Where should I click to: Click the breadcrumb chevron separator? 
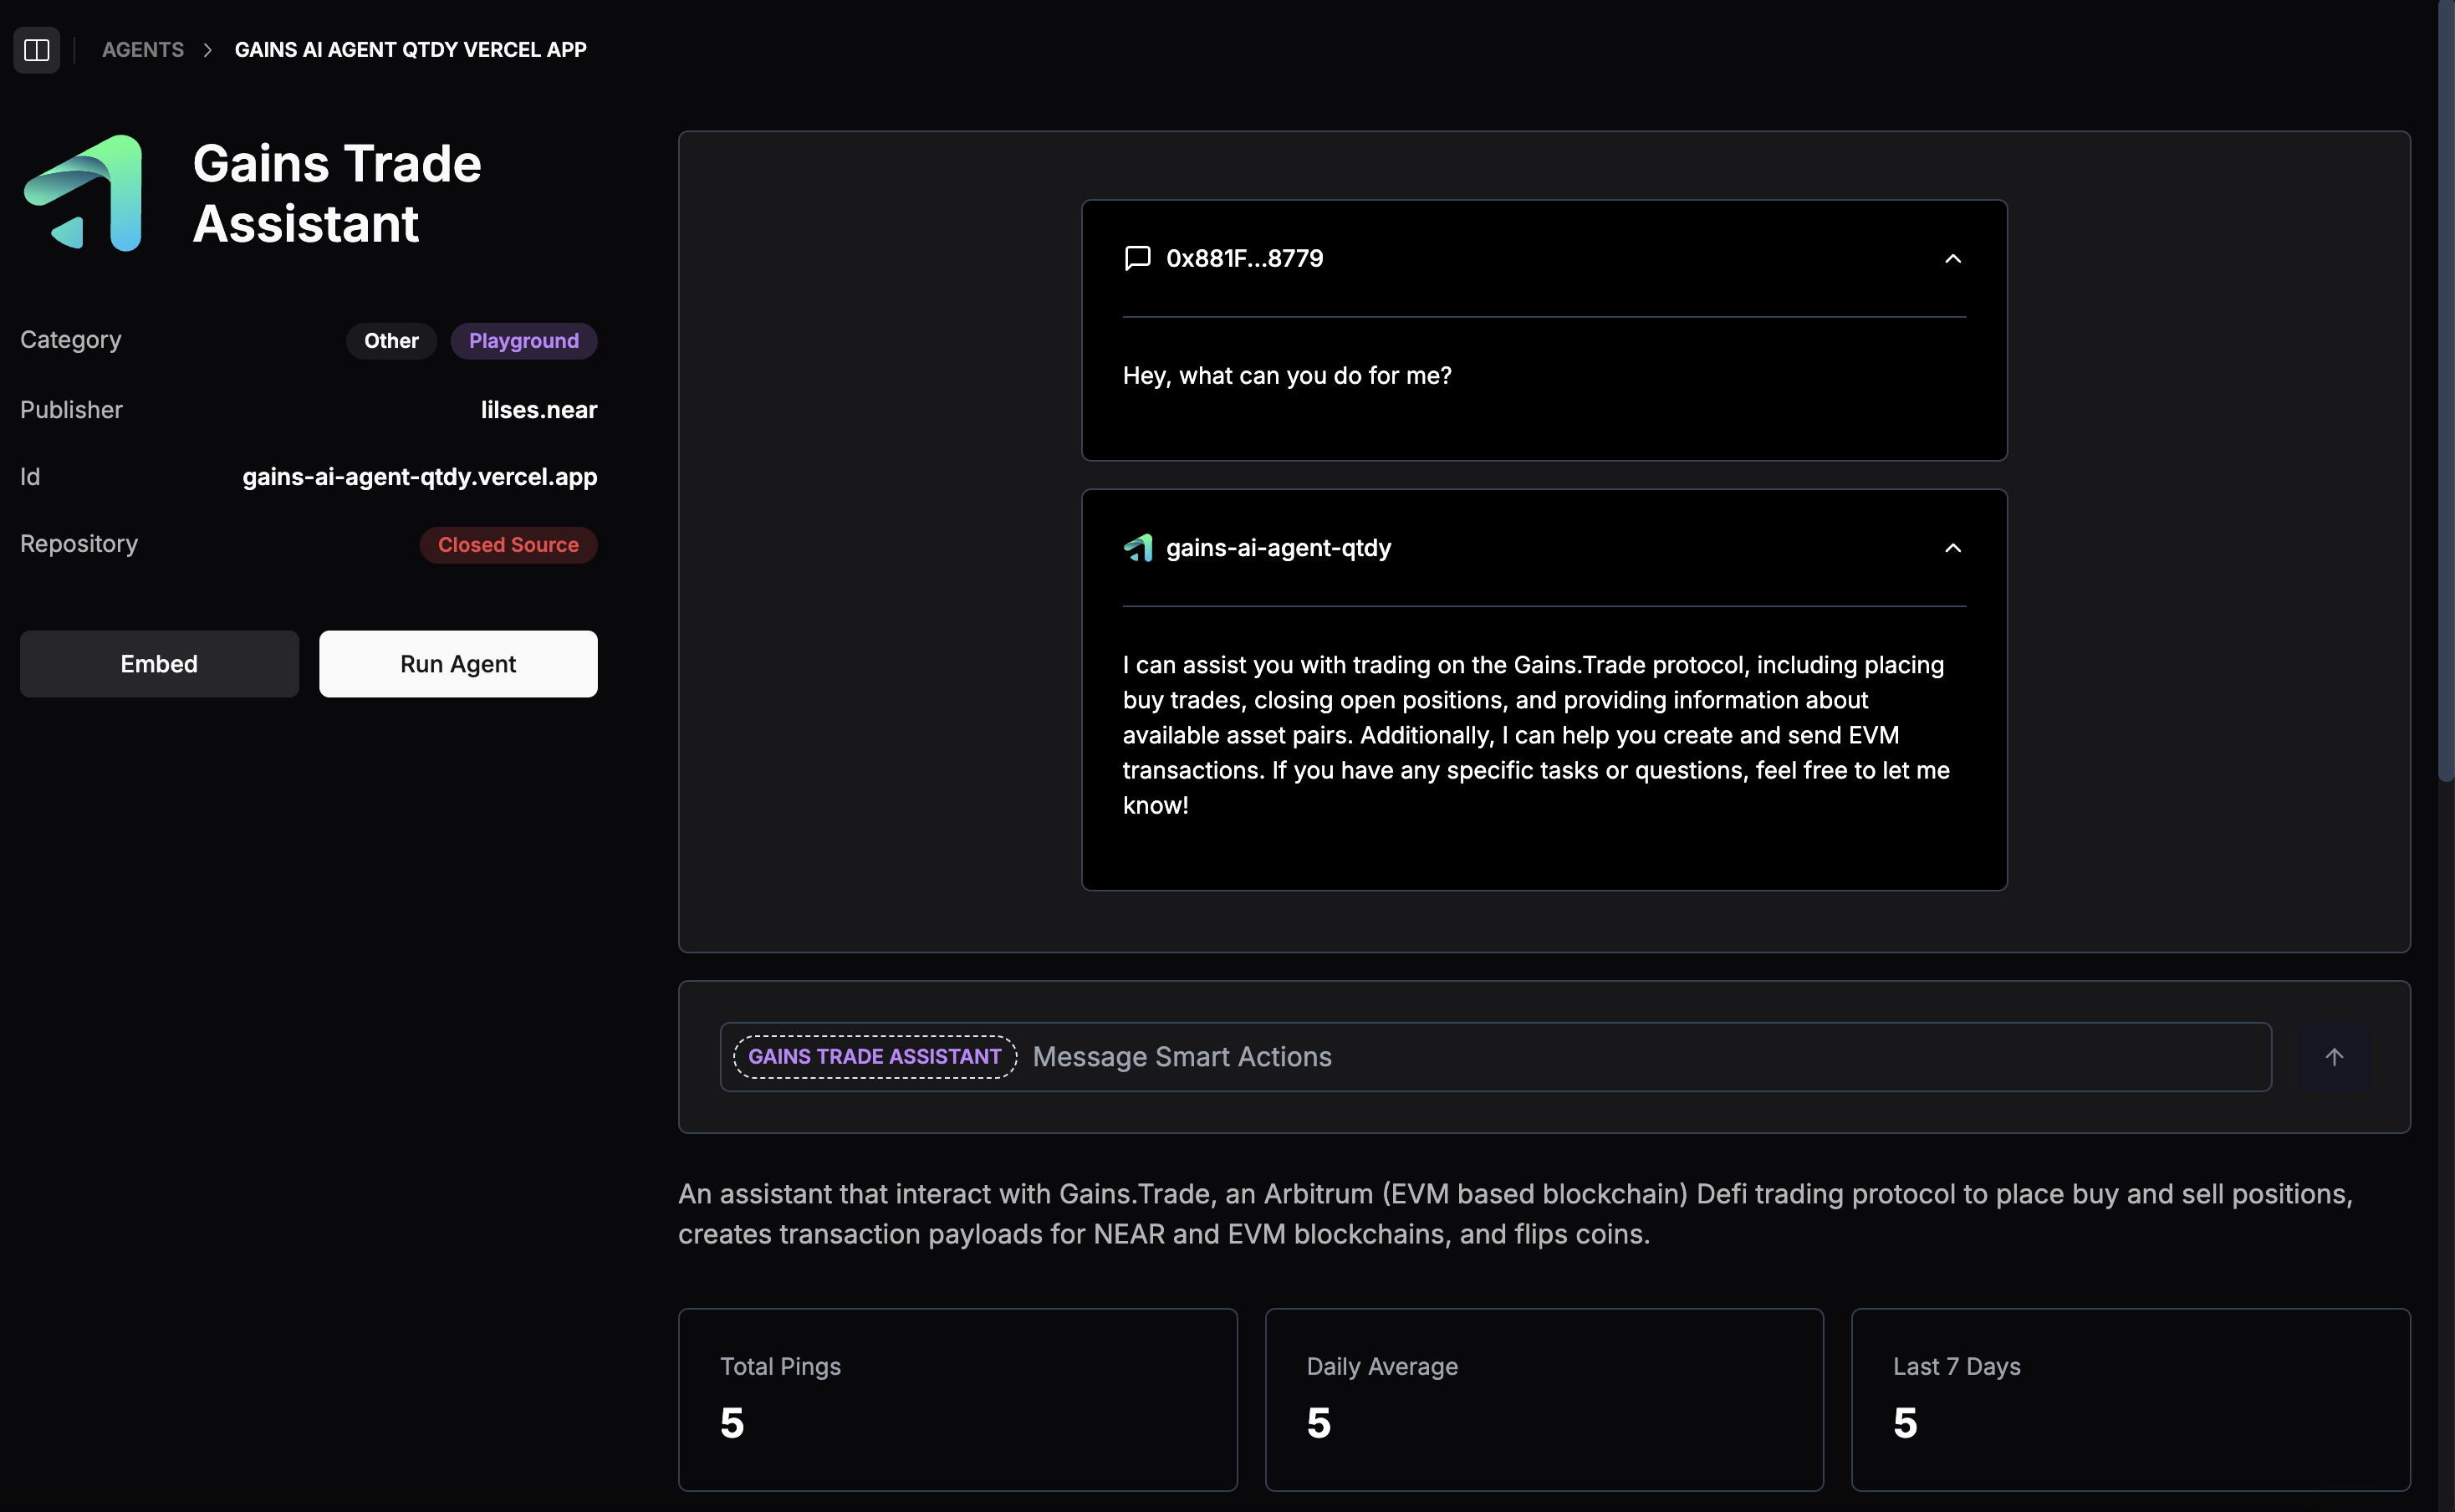(x=208, y=50)
